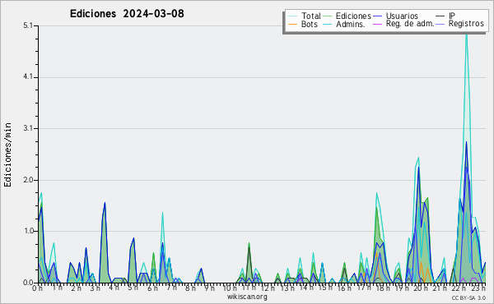
Task: Click the green Ediciones legend entry
Action: pos(347,16)
